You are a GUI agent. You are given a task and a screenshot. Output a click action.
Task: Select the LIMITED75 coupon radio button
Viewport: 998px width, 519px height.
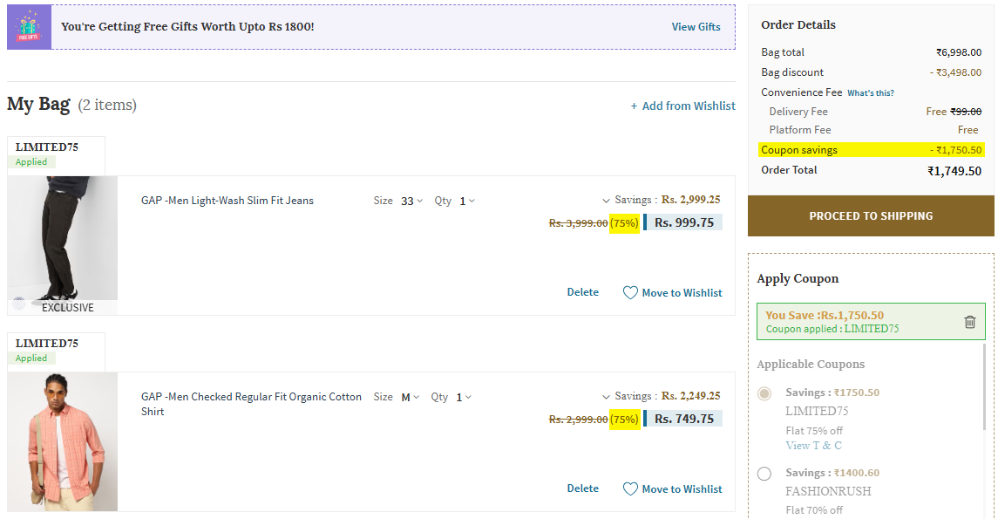click(x=764, y=393)
